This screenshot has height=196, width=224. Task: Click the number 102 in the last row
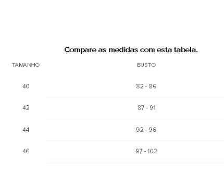[x=152, y=151]
